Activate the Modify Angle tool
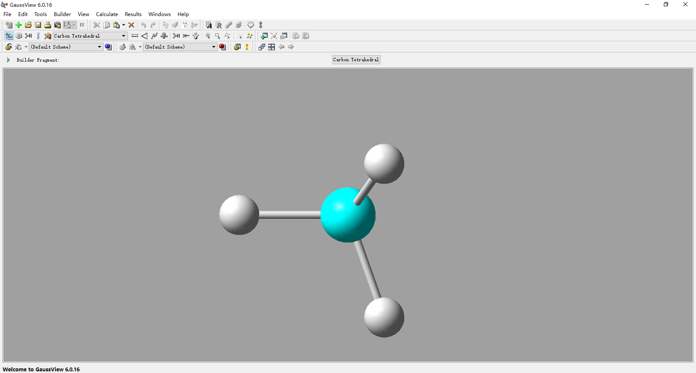Viewport: 696px width, 373px height. click(145, 36)
